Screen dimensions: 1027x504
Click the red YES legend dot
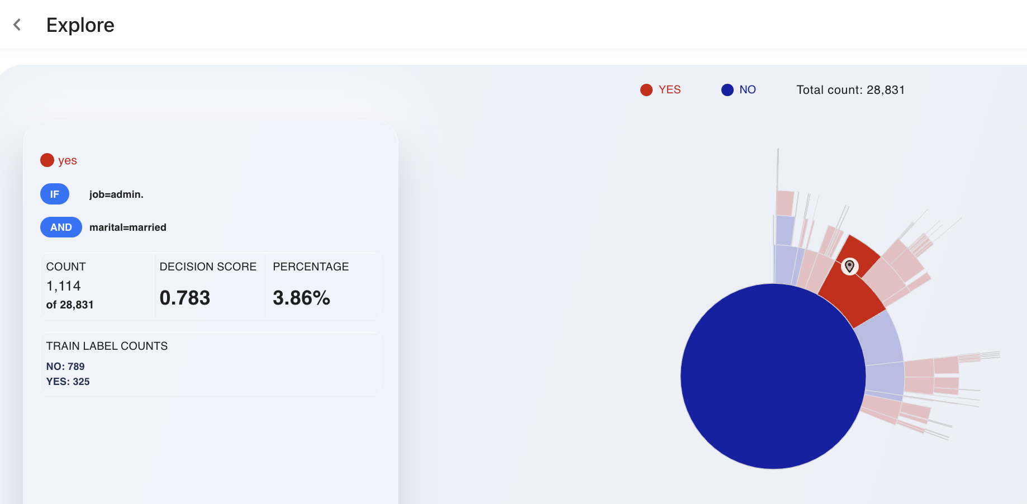pos(646,90)
